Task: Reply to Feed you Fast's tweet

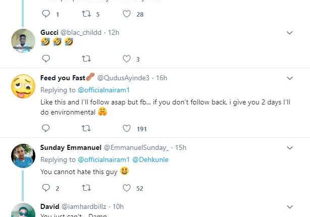Action: pos(46,129)
